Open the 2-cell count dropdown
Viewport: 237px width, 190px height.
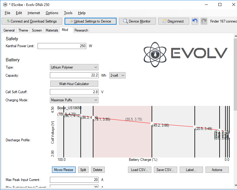point(117,75)
